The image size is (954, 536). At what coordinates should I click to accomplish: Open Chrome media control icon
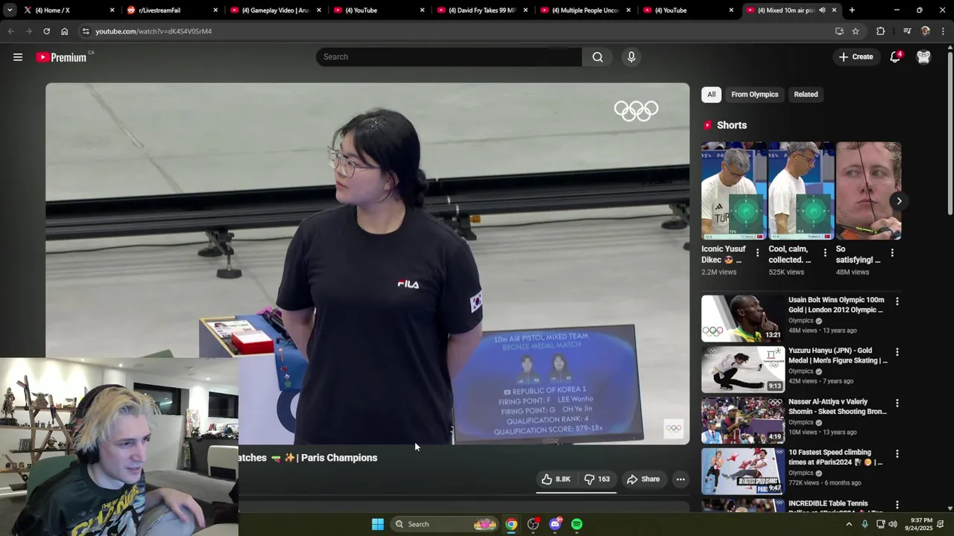(x=907, y=31)
